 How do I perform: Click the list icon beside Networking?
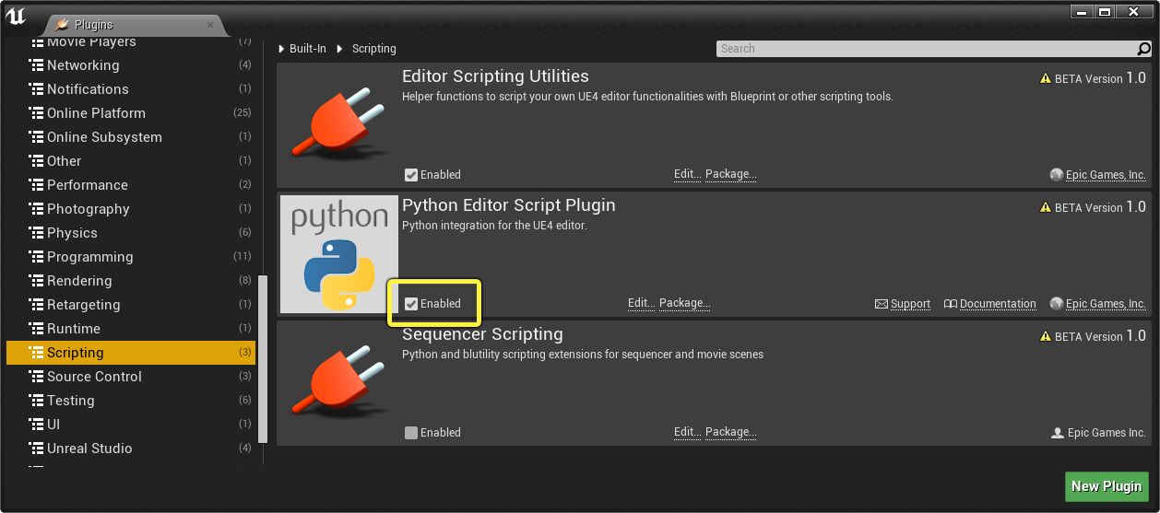tap(37, 65)
